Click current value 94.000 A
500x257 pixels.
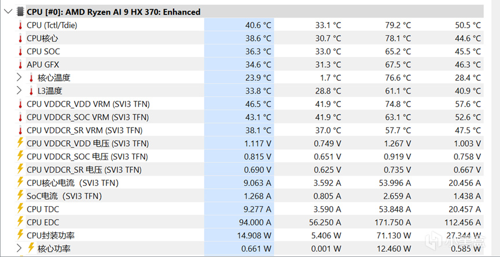256,222
